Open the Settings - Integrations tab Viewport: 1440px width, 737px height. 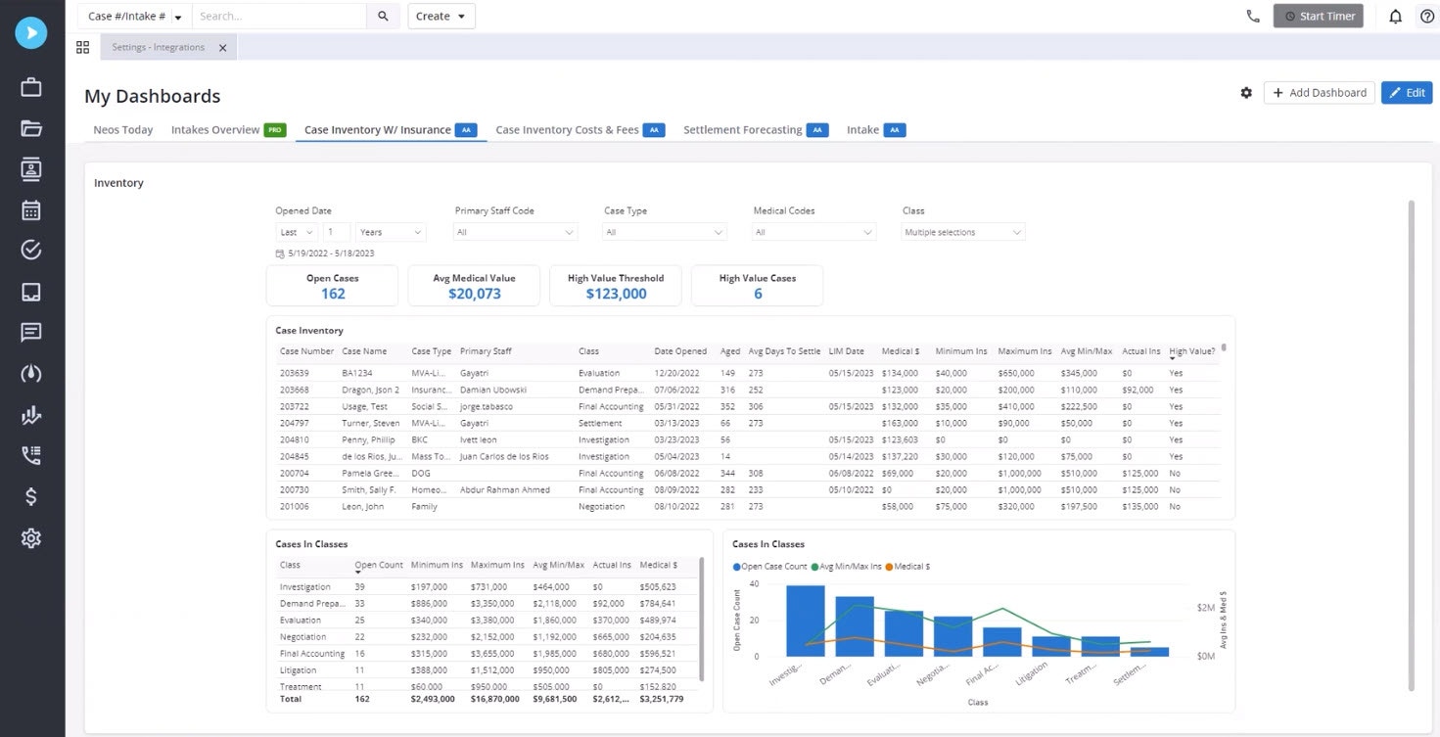(158, 48)
